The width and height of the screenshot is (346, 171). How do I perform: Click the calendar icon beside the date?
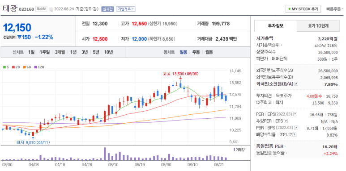click(51, 9)
